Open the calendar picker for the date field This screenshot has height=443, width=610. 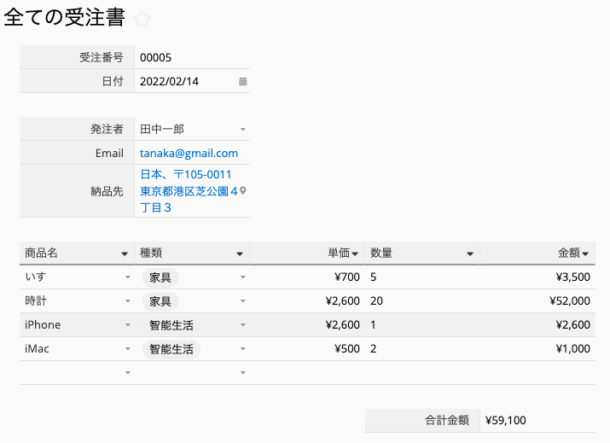[242, 82]
